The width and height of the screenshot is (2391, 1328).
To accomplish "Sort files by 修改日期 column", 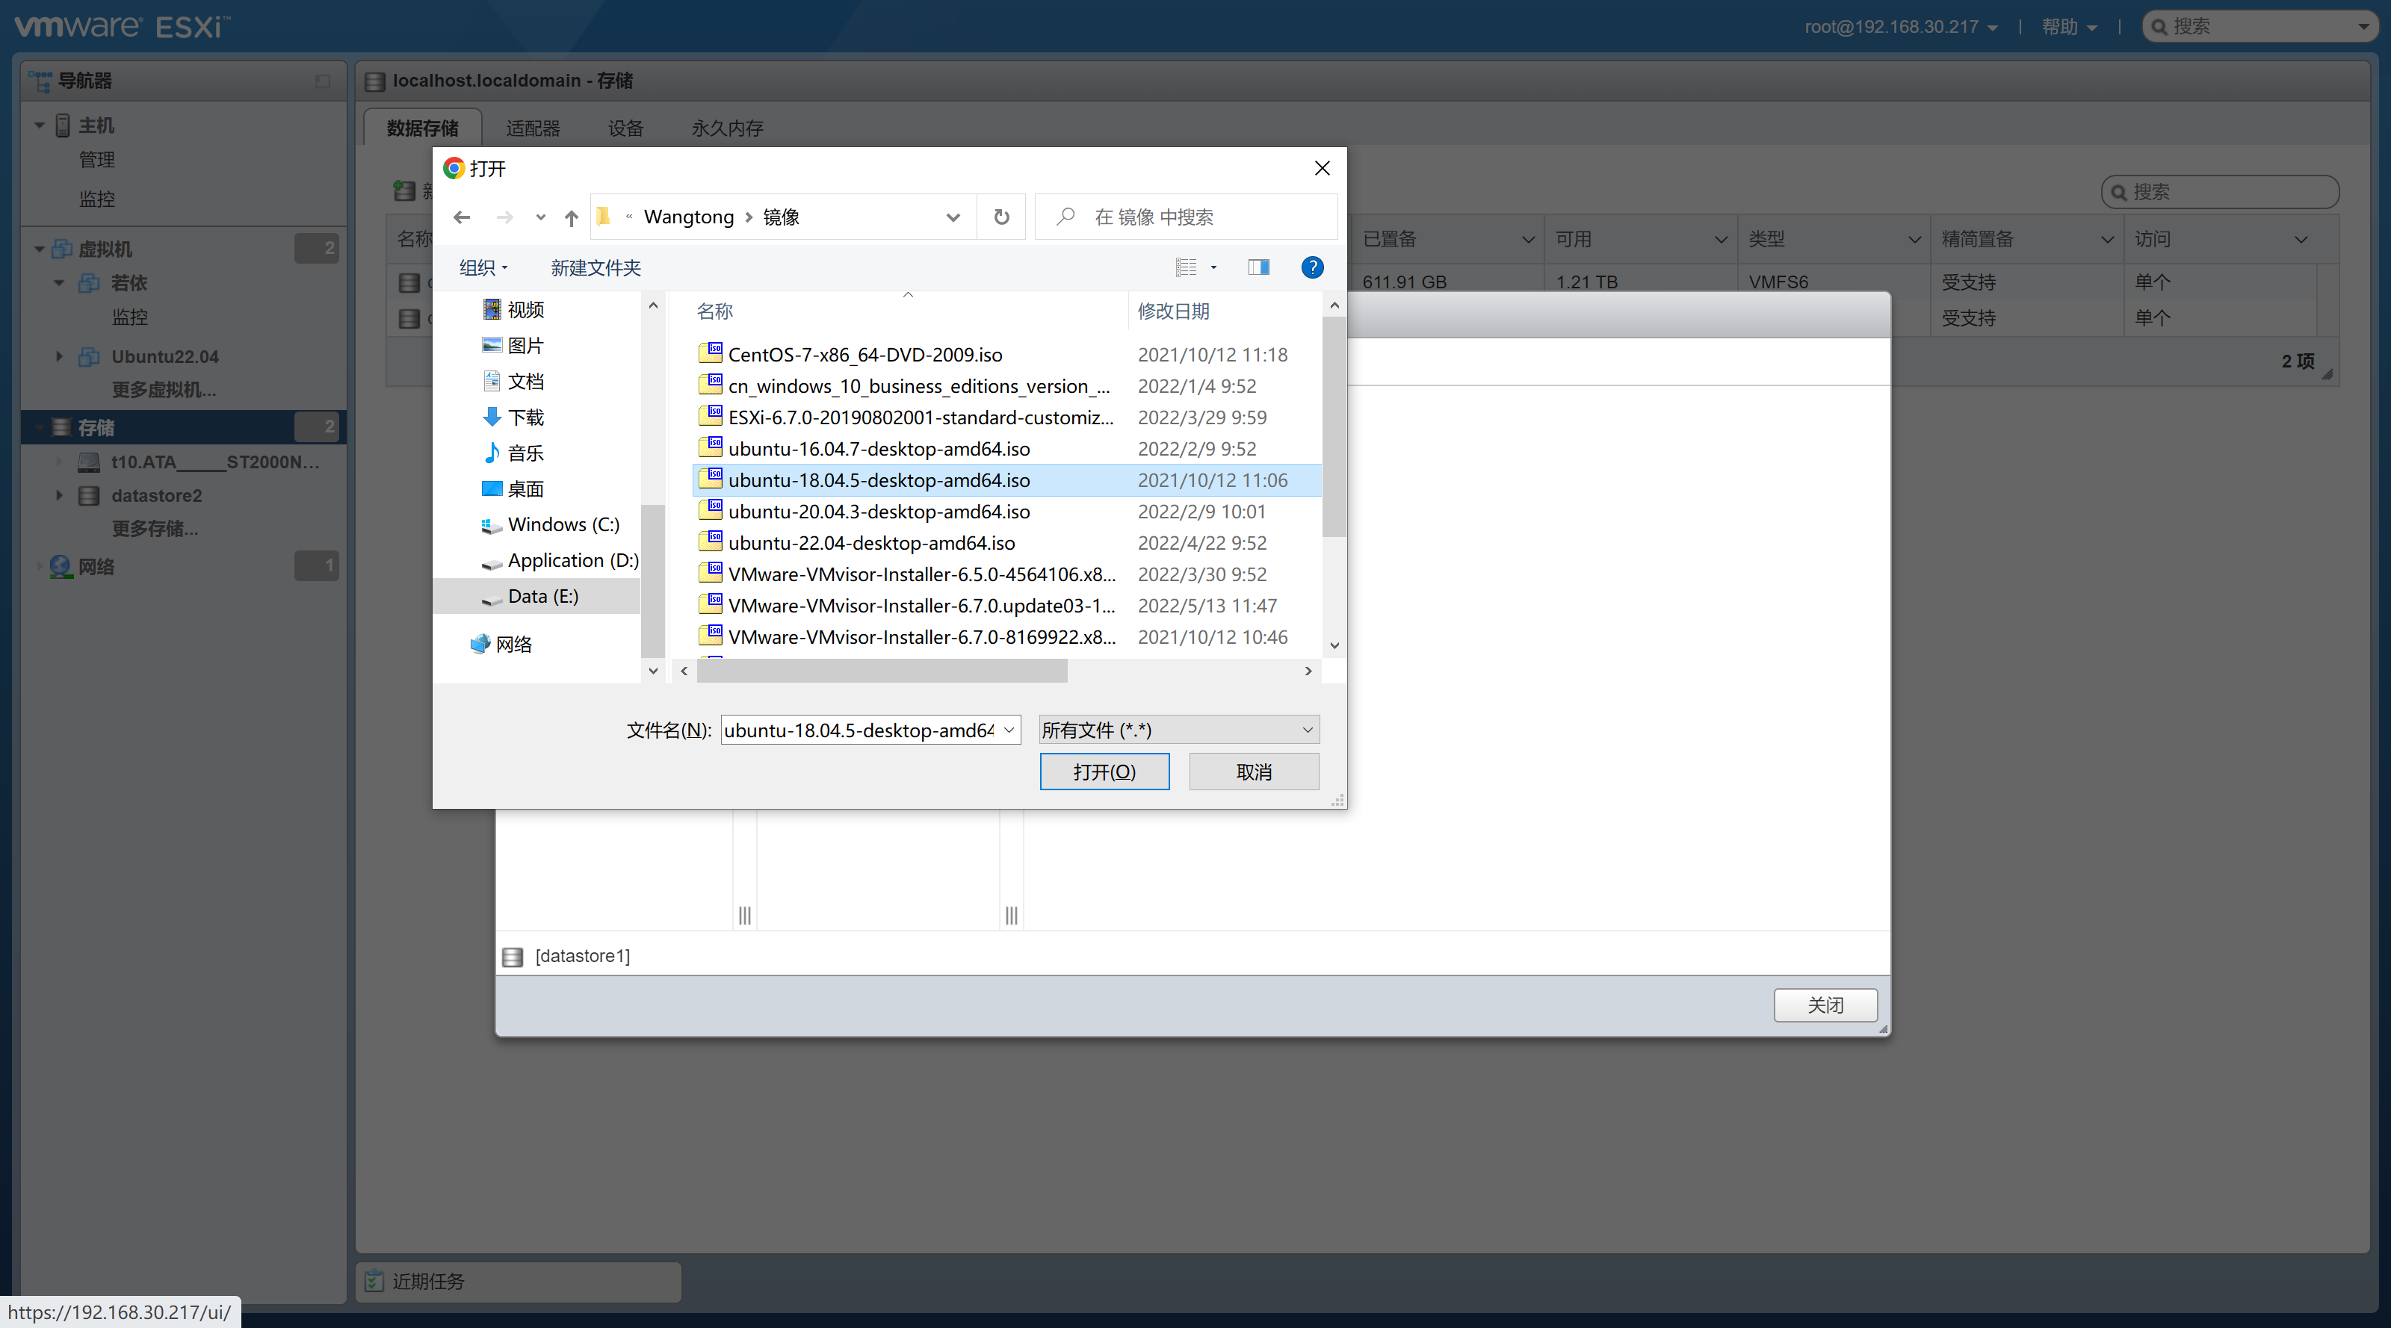I will [x=1173, y=311].
